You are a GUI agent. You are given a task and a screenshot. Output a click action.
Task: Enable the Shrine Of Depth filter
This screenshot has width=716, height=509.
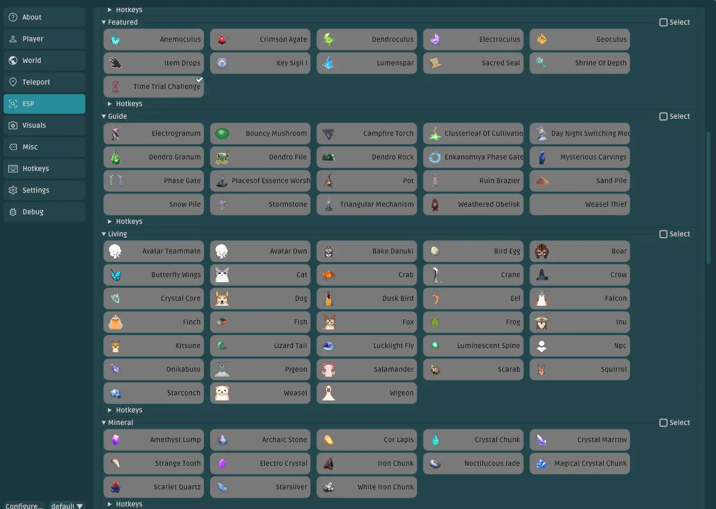580,63
